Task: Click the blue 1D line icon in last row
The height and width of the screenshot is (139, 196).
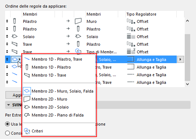Action: pos(15,82)
